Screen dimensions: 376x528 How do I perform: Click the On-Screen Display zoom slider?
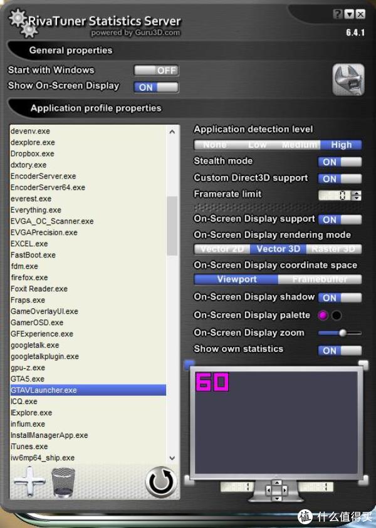point(340,333)
